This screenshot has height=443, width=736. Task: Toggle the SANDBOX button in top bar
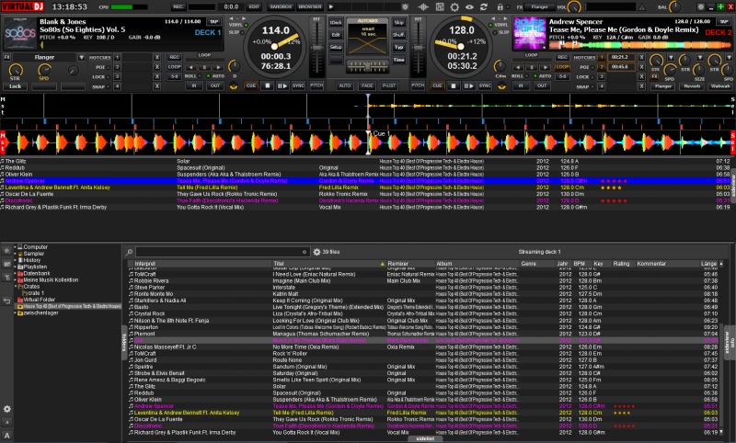coord(281,7)
